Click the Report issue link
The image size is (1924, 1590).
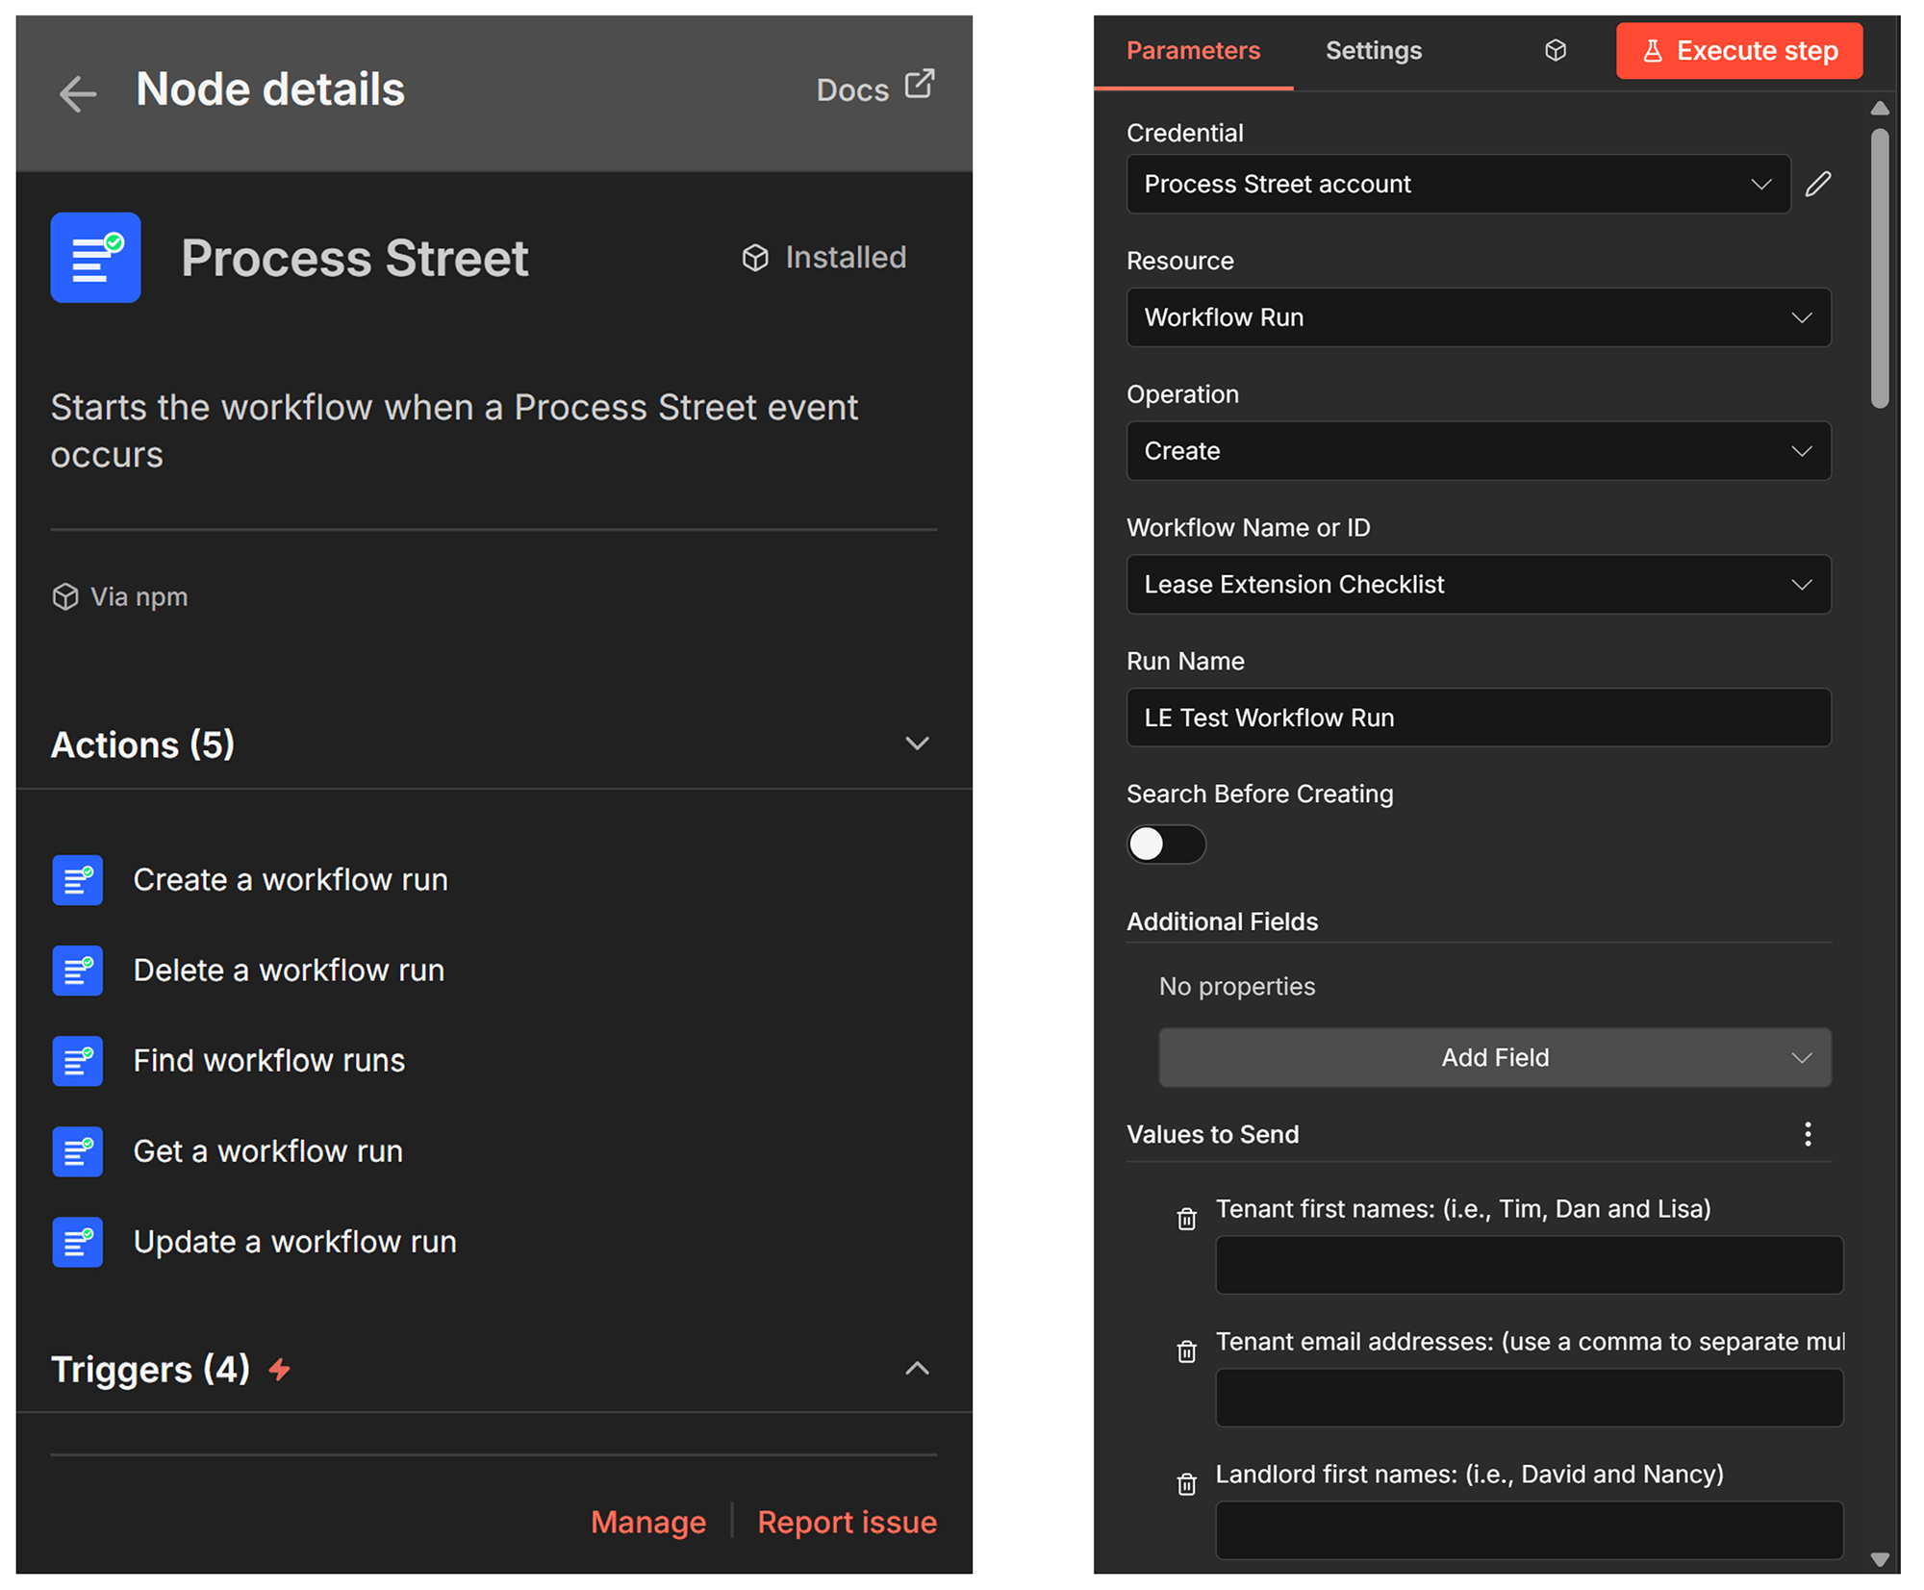tap(847, 1522)
